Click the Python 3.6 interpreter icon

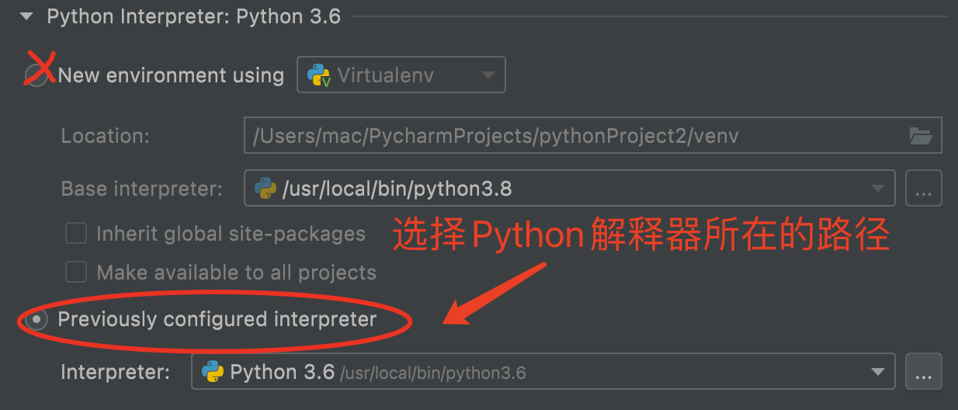[x=213, y=372]
